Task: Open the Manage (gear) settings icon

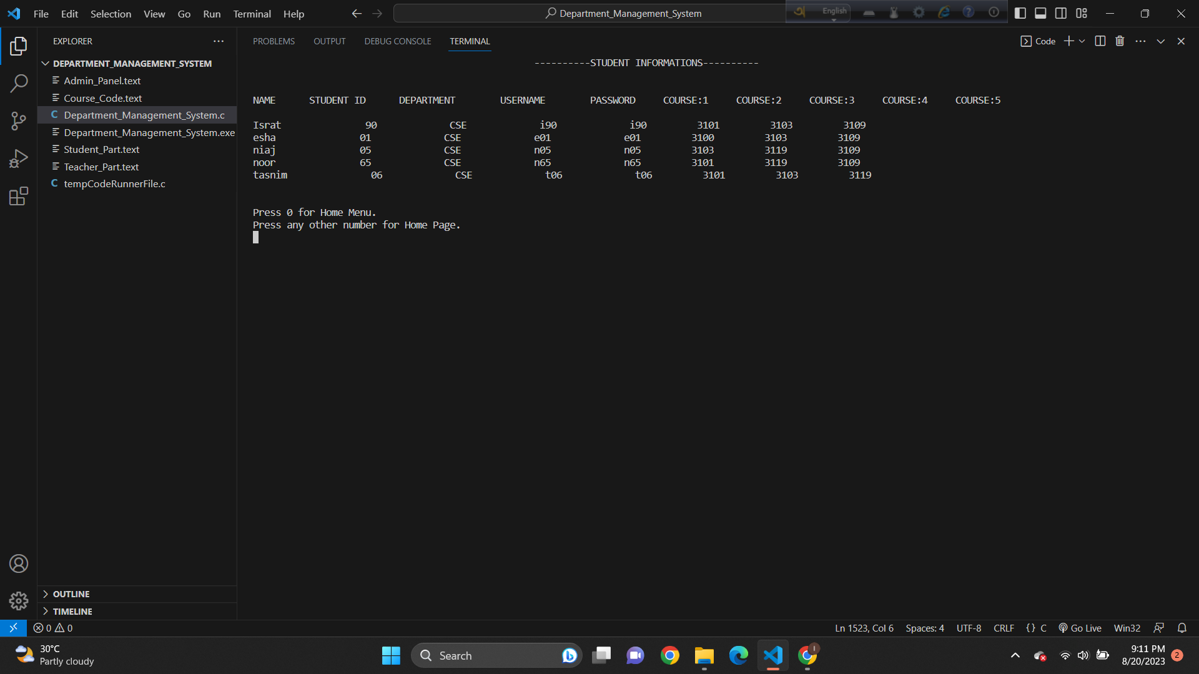Action: (19, 600)
